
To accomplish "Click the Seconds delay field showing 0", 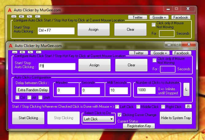I will (91, 91).
